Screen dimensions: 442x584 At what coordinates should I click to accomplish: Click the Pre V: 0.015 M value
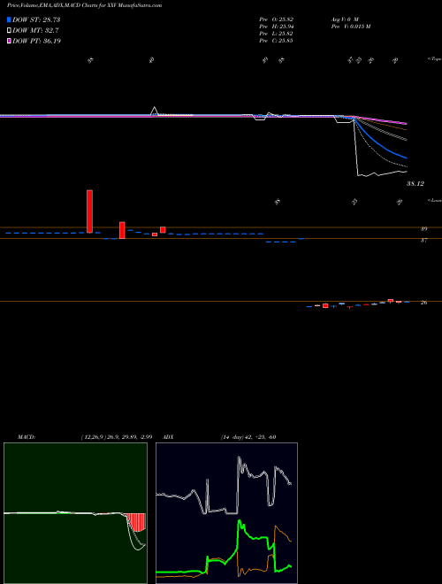click(350, 26)
